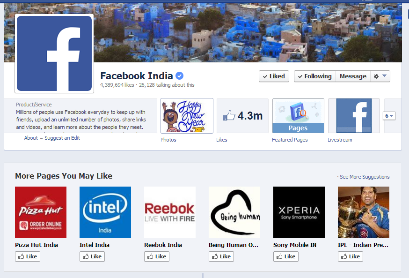Open the Reebok India logo tile

tap(170, 212)
